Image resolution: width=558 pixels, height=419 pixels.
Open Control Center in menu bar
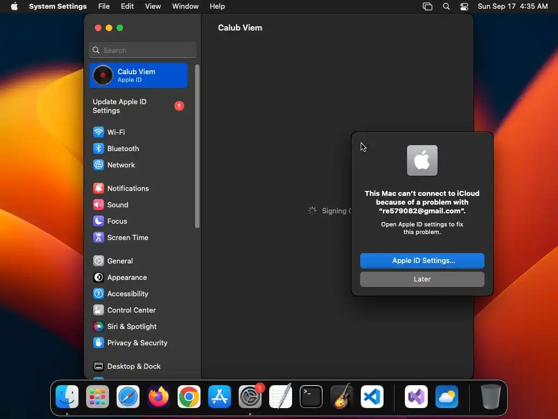click(x=464, y=7)
